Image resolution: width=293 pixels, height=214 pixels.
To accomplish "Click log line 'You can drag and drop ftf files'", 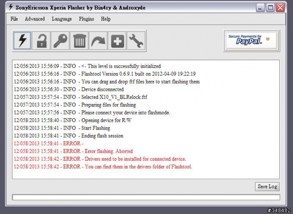I will [107, 82].
